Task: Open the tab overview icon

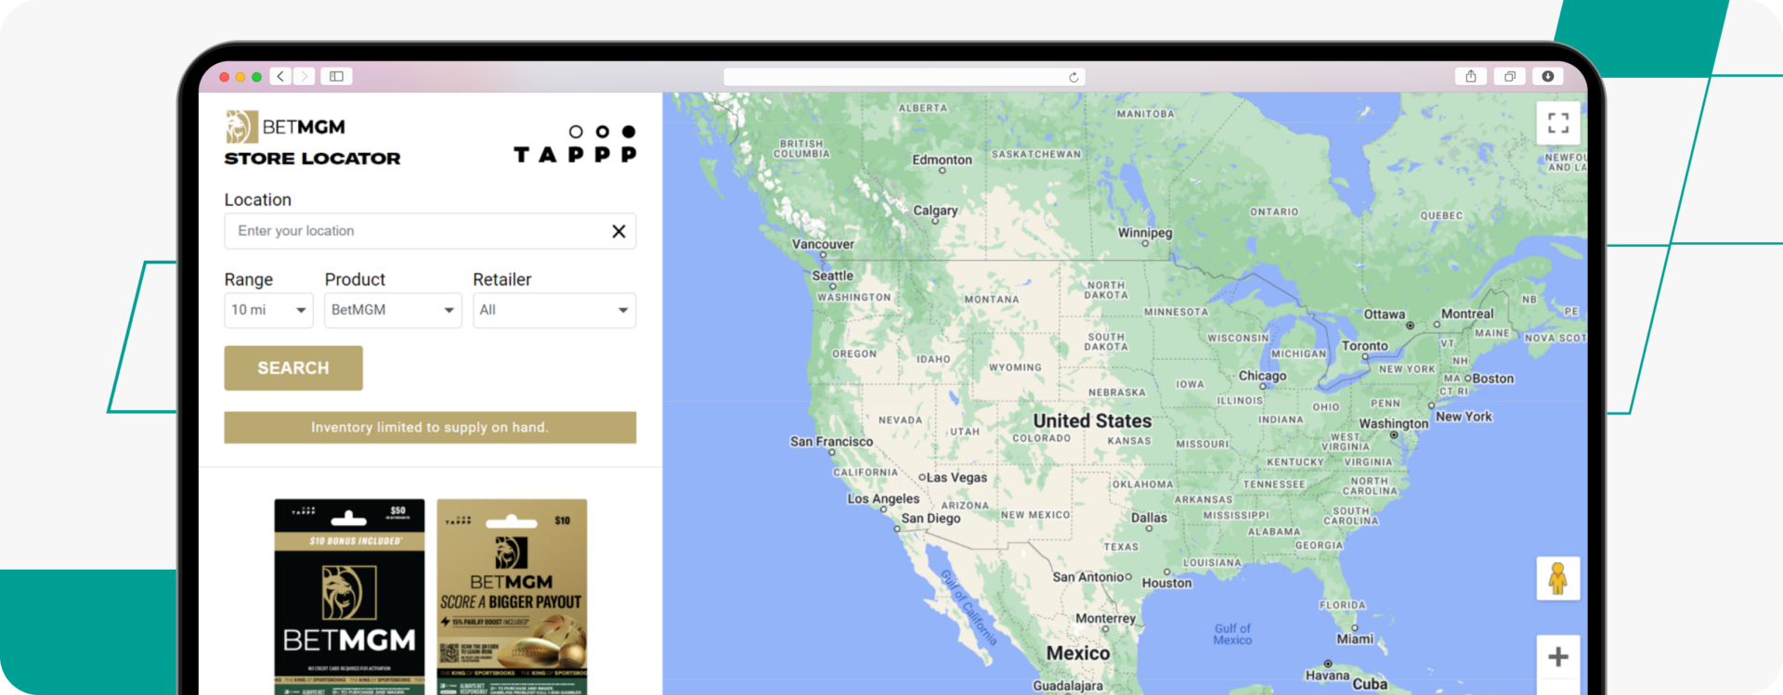Action: (1510, 76)
